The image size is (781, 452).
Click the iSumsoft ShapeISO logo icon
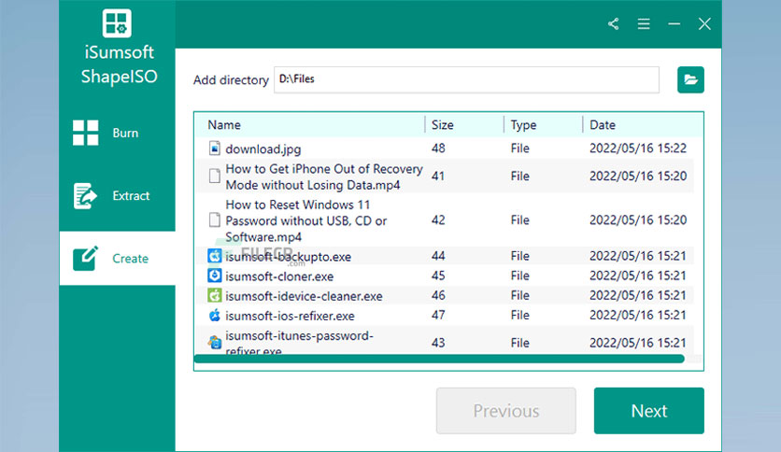click(x=117, y=23)
